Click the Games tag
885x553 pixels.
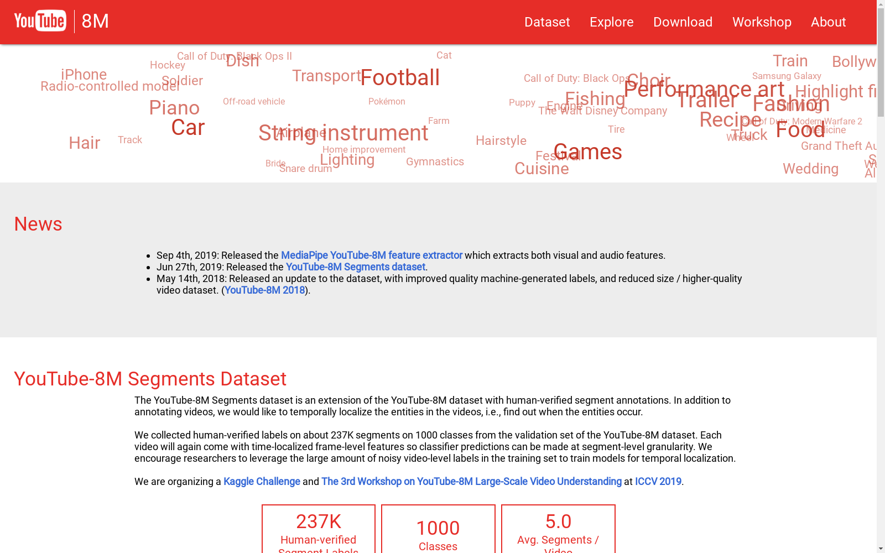click(588, 152)
